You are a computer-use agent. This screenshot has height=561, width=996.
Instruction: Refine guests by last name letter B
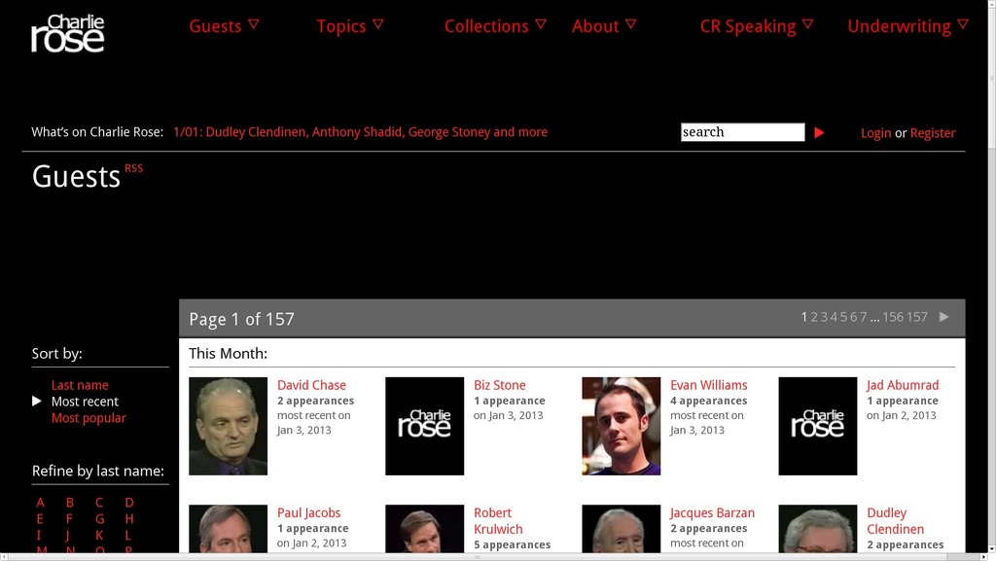(x=70, y=503)
